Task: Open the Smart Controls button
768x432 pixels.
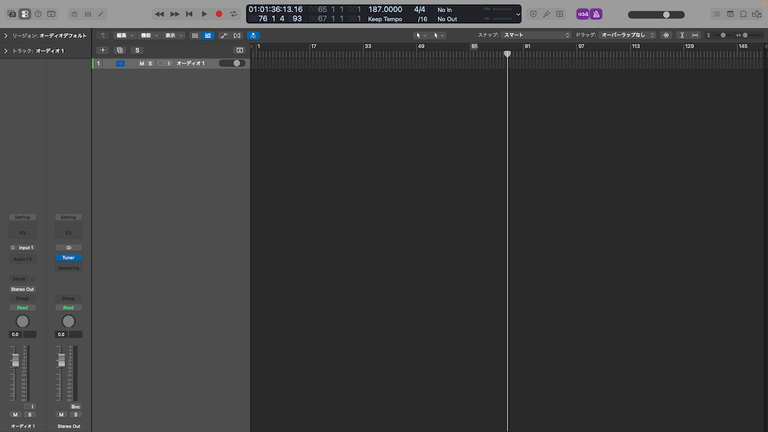Action: (74, 14)
